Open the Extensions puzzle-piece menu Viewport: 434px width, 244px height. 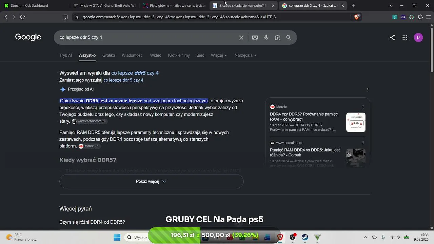[x=420, y=17]
